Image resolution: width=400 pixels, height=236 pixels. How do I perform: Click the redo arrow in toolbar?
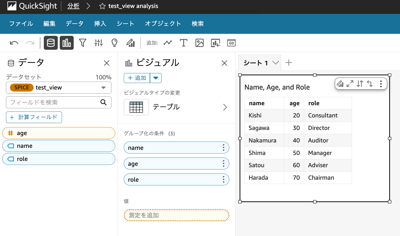[x=30, y=43]
